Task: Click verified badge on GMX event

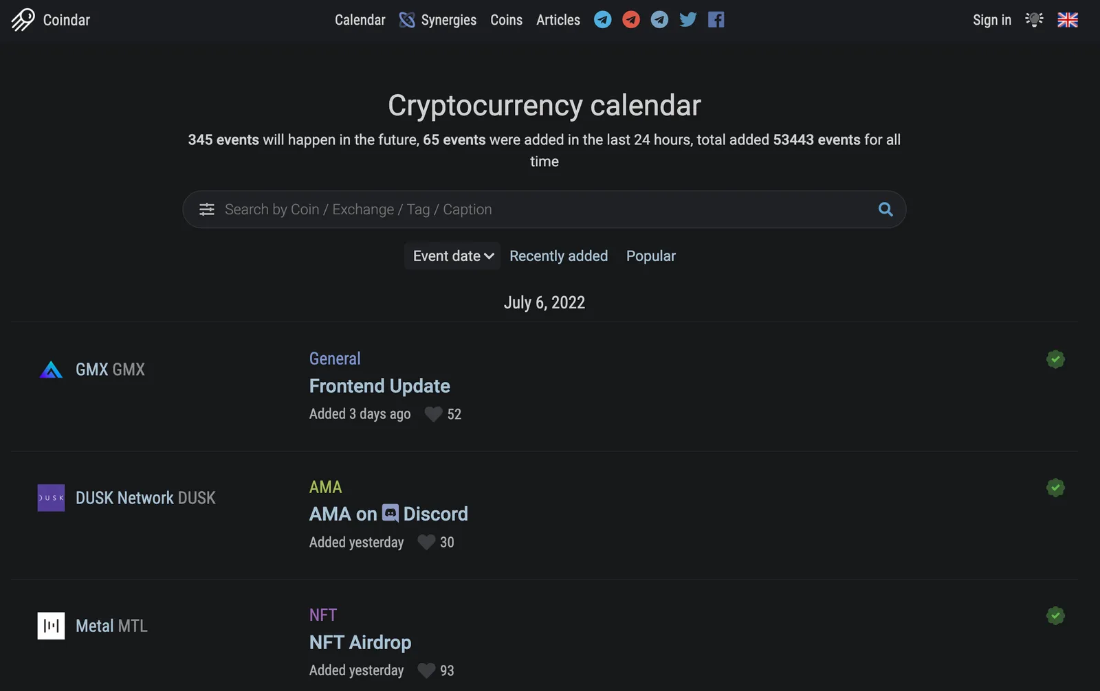Action: coord(1055,359)
